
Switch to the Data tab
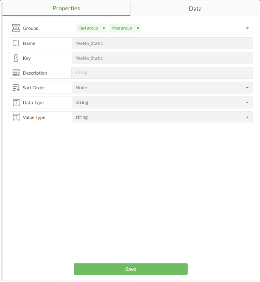coord(195,9)
